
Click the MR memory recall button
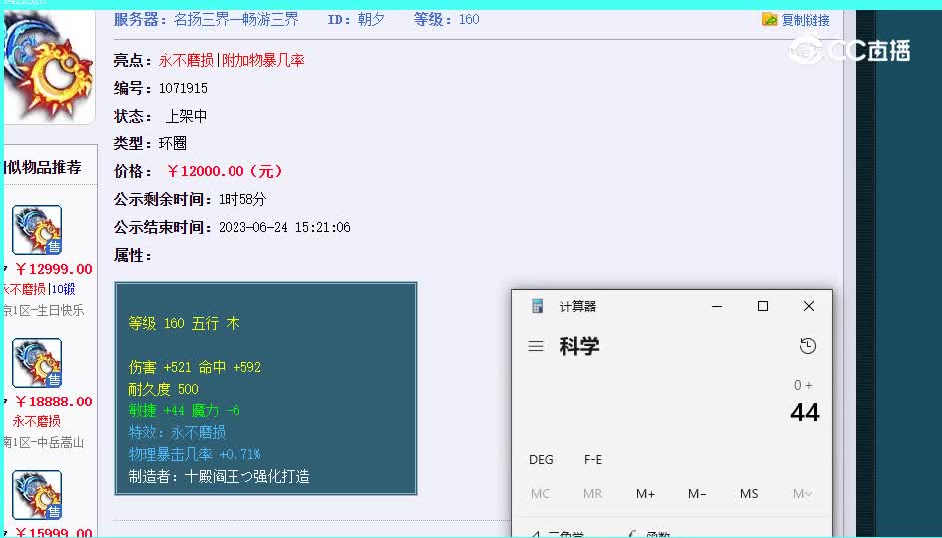(x=593, y=493)
